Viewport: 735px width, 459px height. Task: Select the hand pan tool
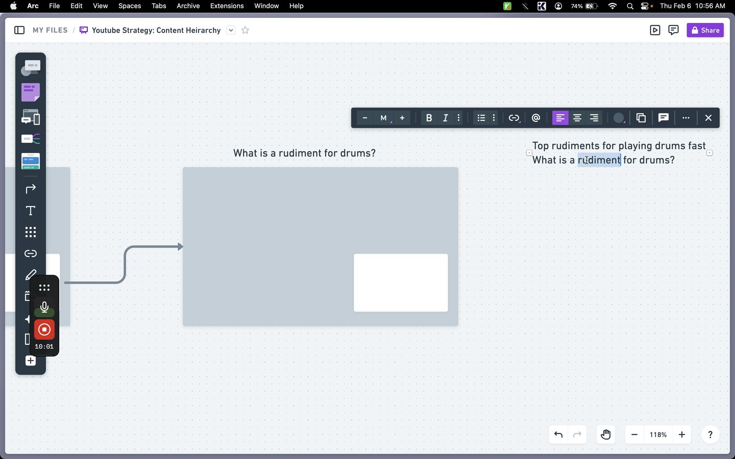coord(606,435)
